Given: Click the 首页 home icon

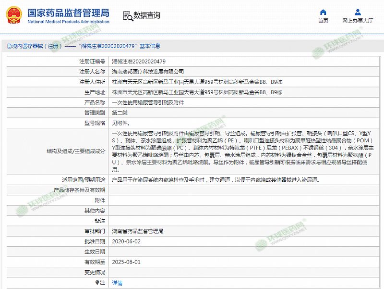Looking at the screenshot, I should (x=323, y=12).
